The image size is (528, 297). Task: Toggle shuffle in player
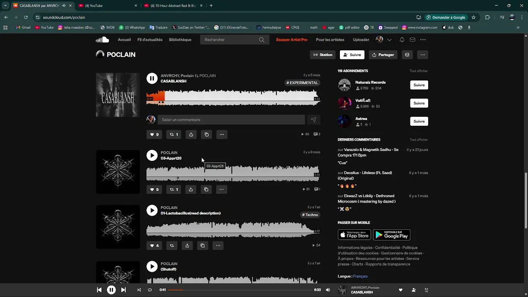coord(139,290)
